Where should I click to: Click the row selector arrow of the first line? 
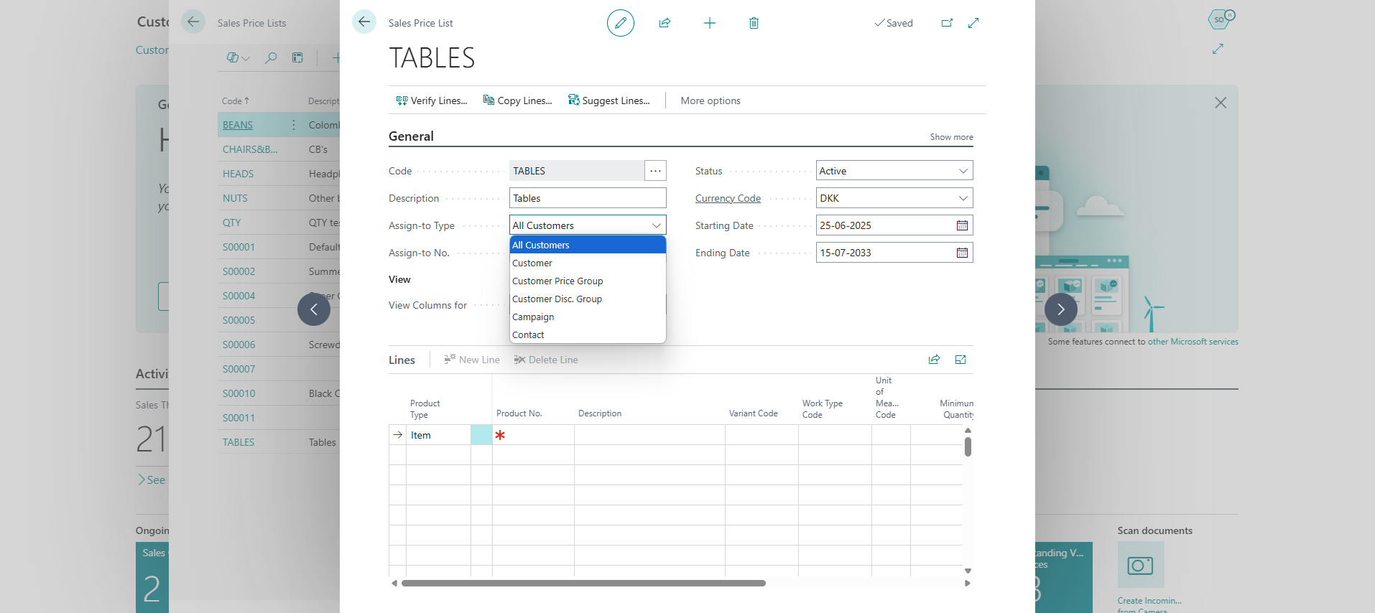(x=397, y=435)
